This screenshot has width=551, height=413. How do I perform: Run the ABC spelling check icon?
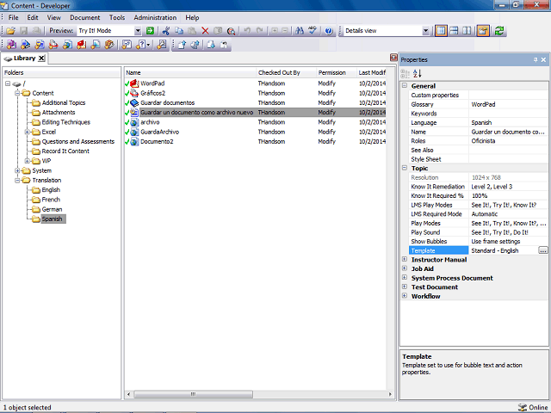click(x=313, y=31)
